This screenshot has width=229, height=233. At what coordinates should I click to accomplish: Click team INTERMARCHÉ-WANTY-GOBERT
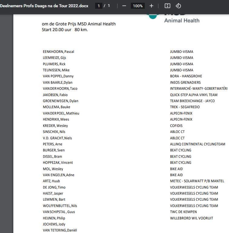pyautogui.click(x=199, y=89)
